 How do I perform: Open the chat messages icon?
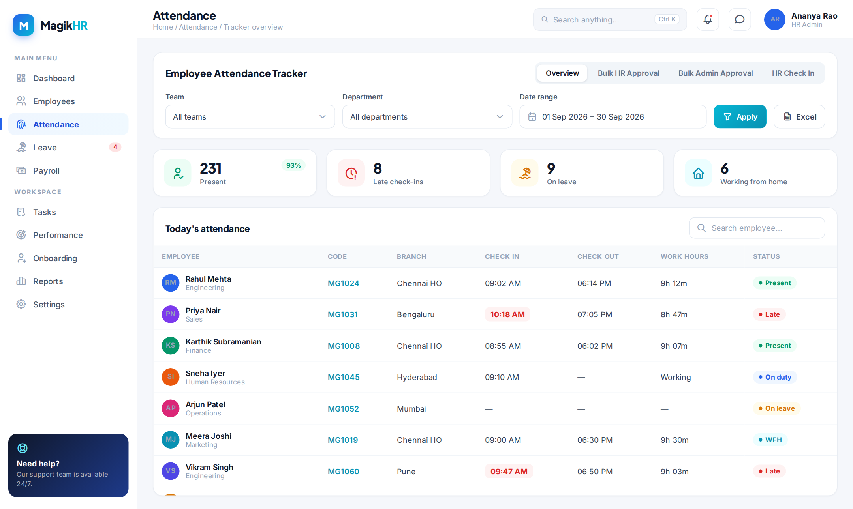(x=740, y=19)
